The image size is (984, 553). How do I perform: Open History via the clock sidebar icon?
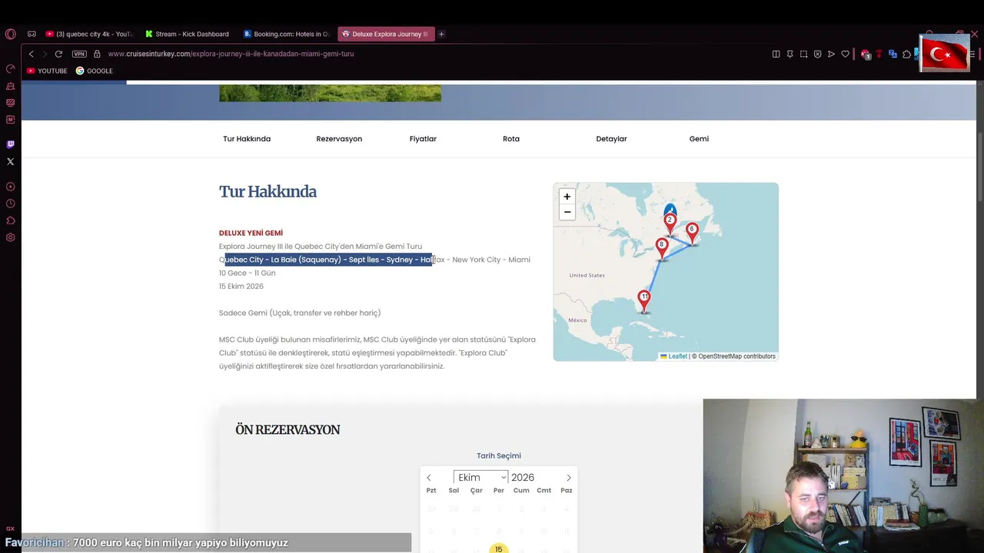click(10, 204)
